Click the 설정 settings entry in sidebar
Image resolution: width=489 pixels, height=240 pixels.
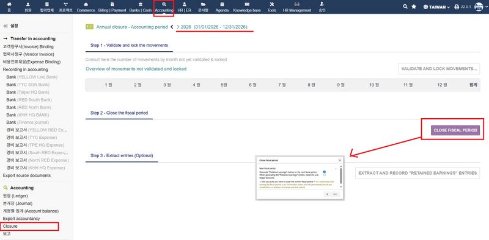[x=14, y=26]
